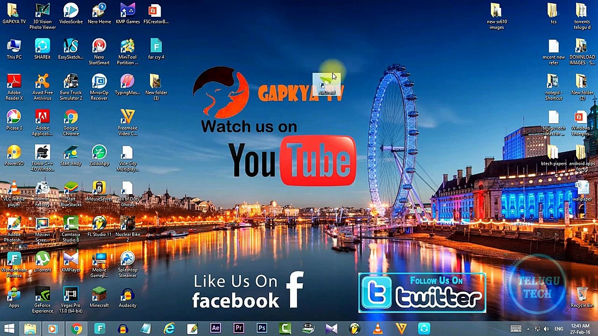The image size is (598, 336).
Task: Select the Google Chrome desktop shortcut
Action: pyautogui.click(x=71, y=123)
